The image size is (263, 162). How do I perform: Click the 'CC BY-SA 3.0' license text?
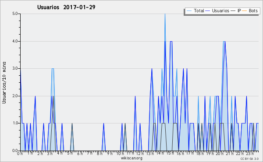(249, 158)
